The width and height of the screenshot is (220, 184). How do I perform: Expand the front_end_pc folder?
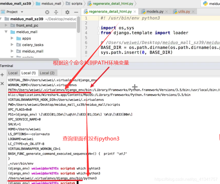[x=6, y=25]
